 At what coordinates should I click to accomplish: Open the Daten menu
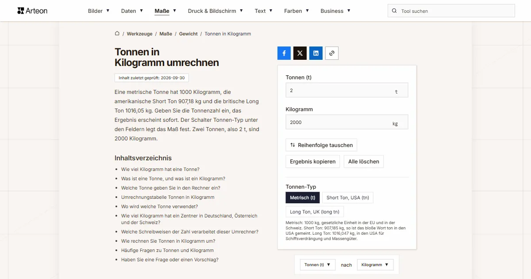click(x=132, y=11)
